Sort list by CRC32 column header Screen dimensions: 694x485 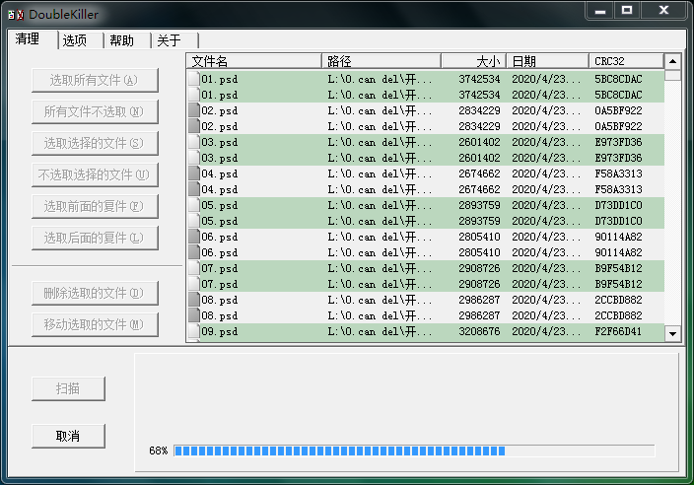(626, 61)
